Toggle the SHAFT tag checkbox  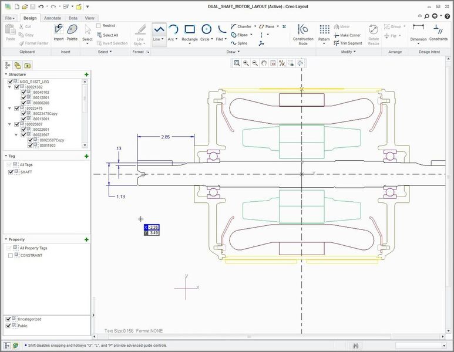pyautogui.click(x=11, y=172)
